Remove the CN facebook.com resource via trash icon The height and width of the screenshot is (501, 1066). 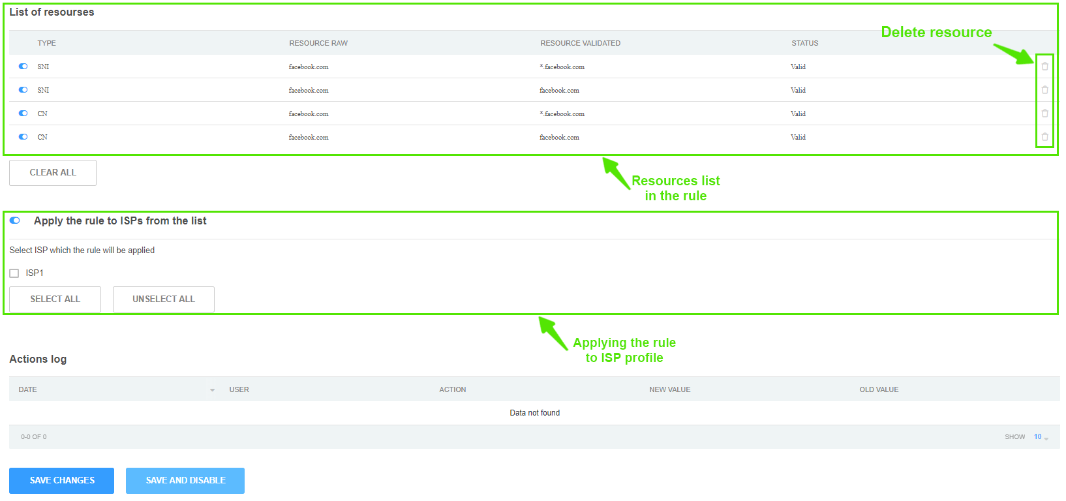tap(1044, 137)
